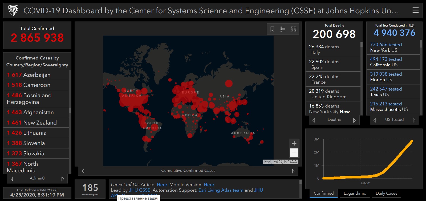The height and width of the screenshot is (201, 426).
Task: Select New York US tested row
Action: point(393,47)
